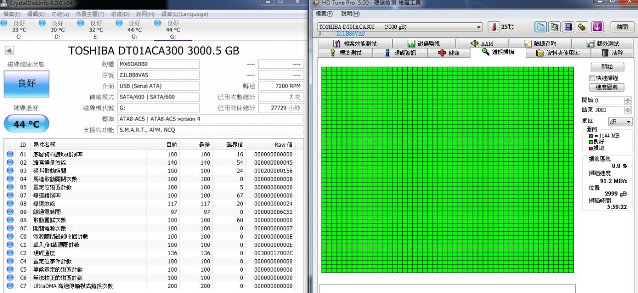Image resolution: width=638 pixels, height=293 pixels.
Task: Open the 磁碟監視 disk monitor tab
Action: [x=423, y=44]
